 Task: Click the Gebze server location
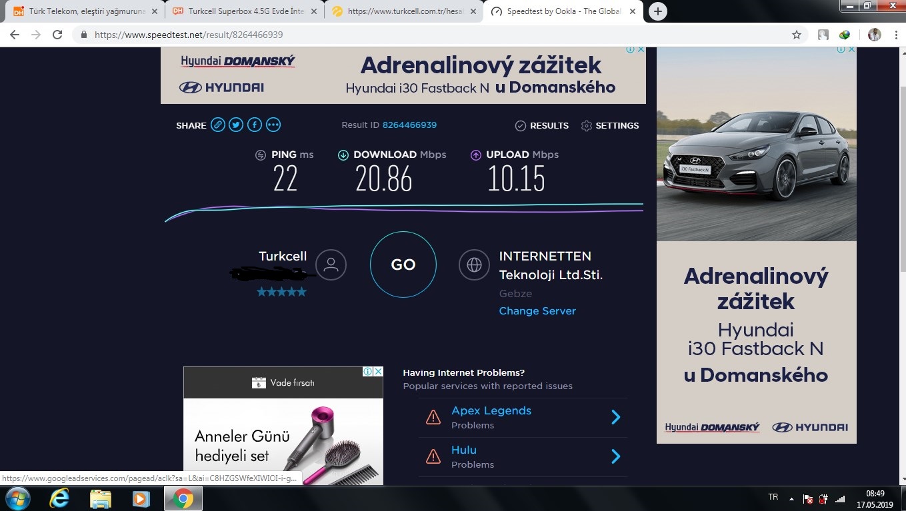click(x=515, y=294)
